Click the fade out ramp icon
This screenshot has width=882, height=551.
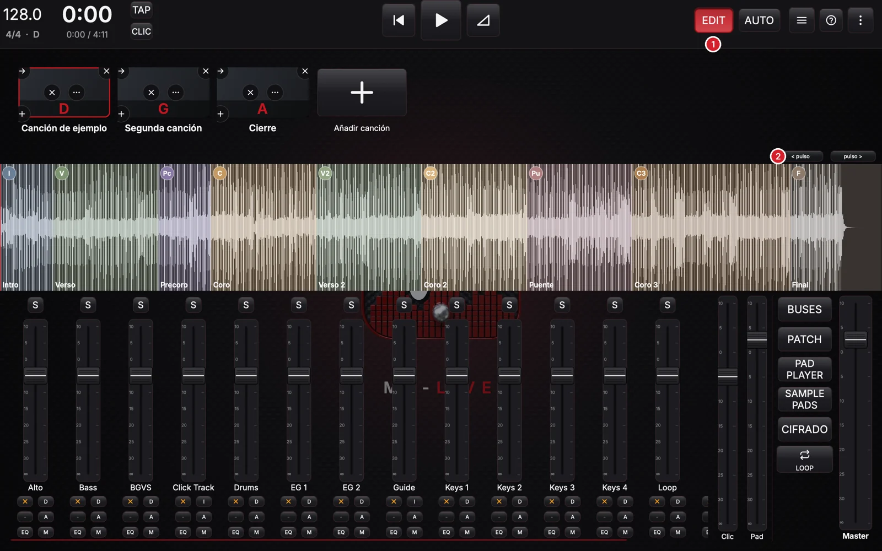pos(483,20)
